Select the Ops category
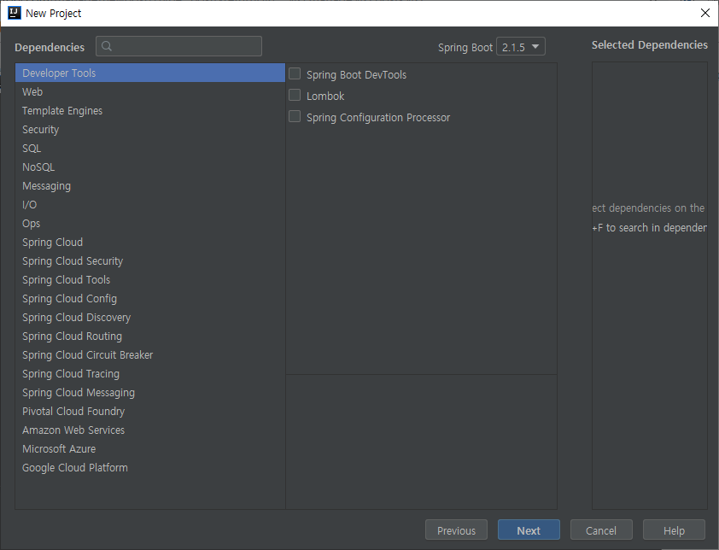The image size is (719, 550). (150, 224)
